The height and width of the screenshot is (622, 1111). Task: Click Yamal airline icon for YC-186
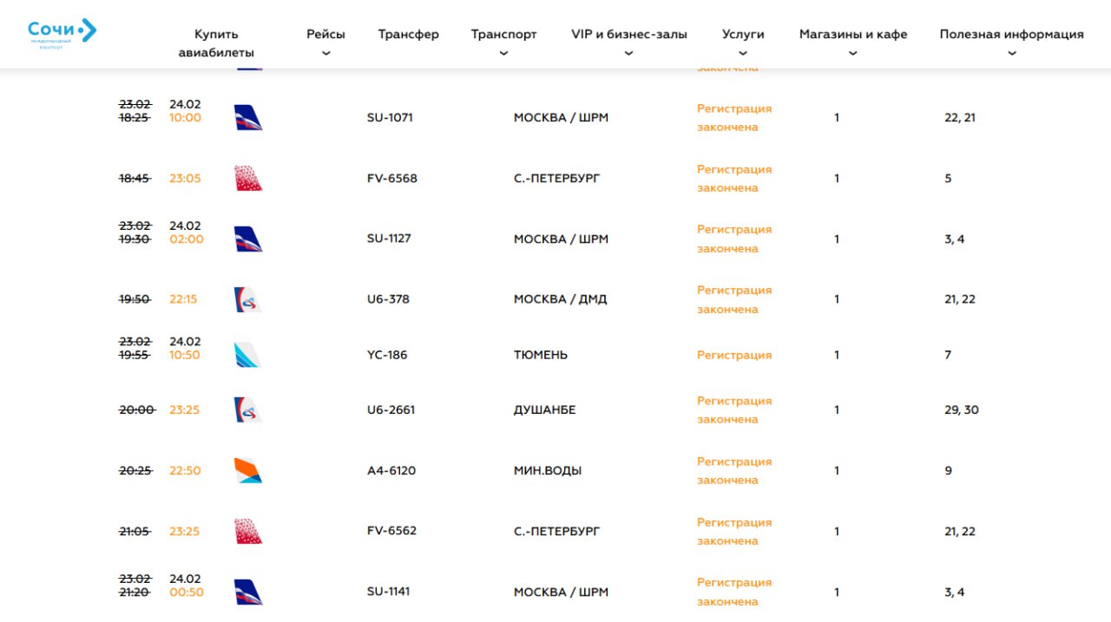coord(248,355)
